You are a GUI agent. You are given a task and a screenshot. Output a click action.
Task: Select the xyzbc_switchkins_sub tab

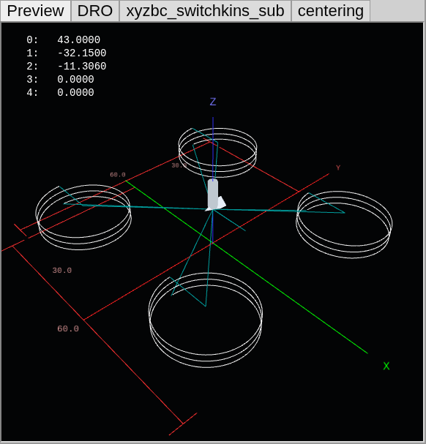[x=205, y=11]
